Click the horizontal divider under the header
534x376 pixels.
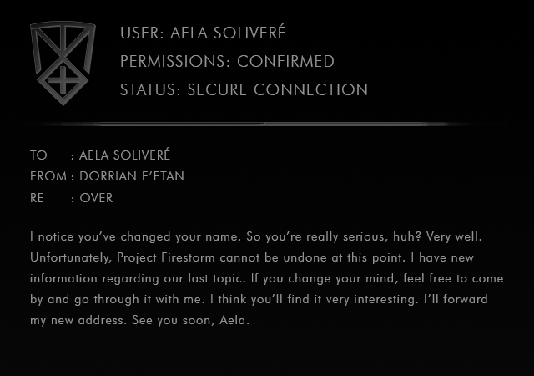tap(267, 124)
